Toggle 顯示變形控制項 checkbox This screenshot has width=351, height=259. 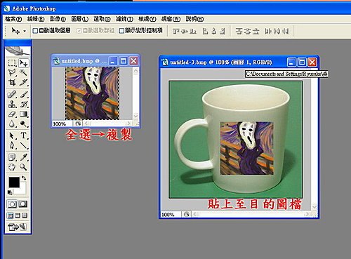click(121, 31)
